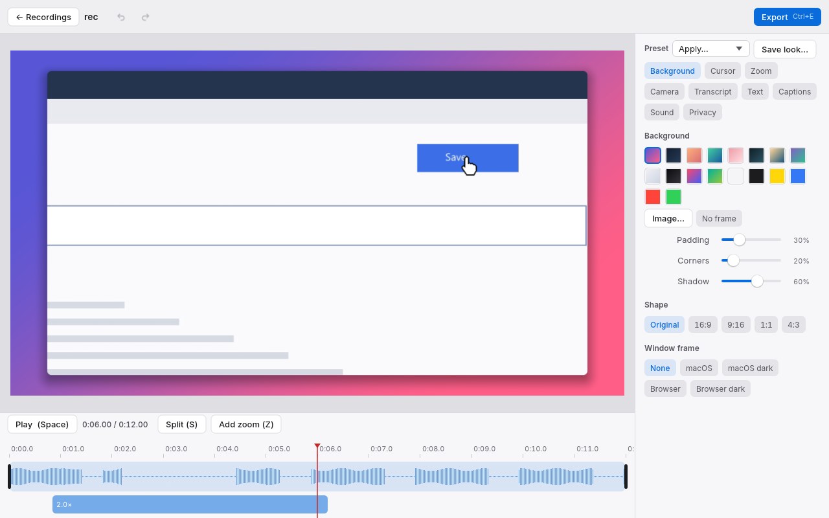Select the solid yellow background swatch
The image size is (829, 518).
[x=777, y=176]
